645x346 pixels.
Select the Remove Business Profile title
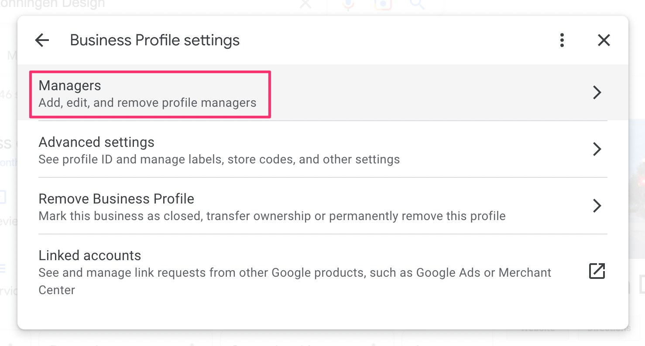click(x=116, y=199)
